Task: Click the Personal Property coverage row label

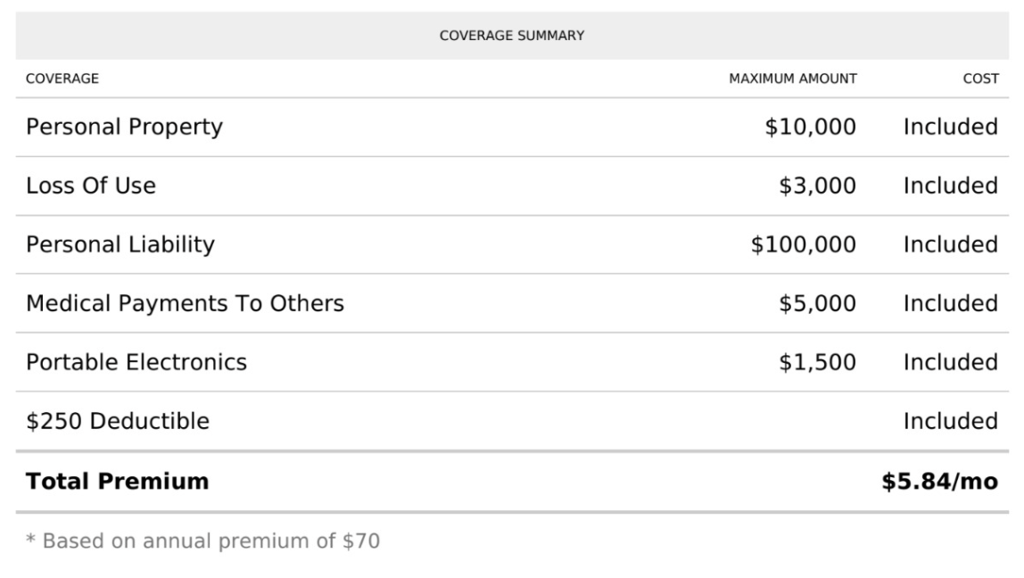Action: 124,128
